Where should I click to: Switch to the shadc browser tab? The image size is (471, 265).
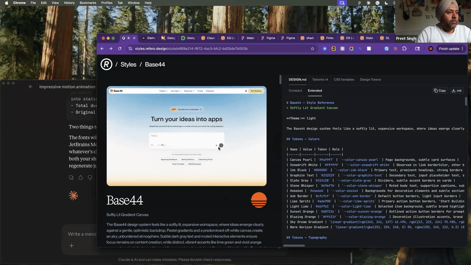pyautogui.click(x=308, y=38)
